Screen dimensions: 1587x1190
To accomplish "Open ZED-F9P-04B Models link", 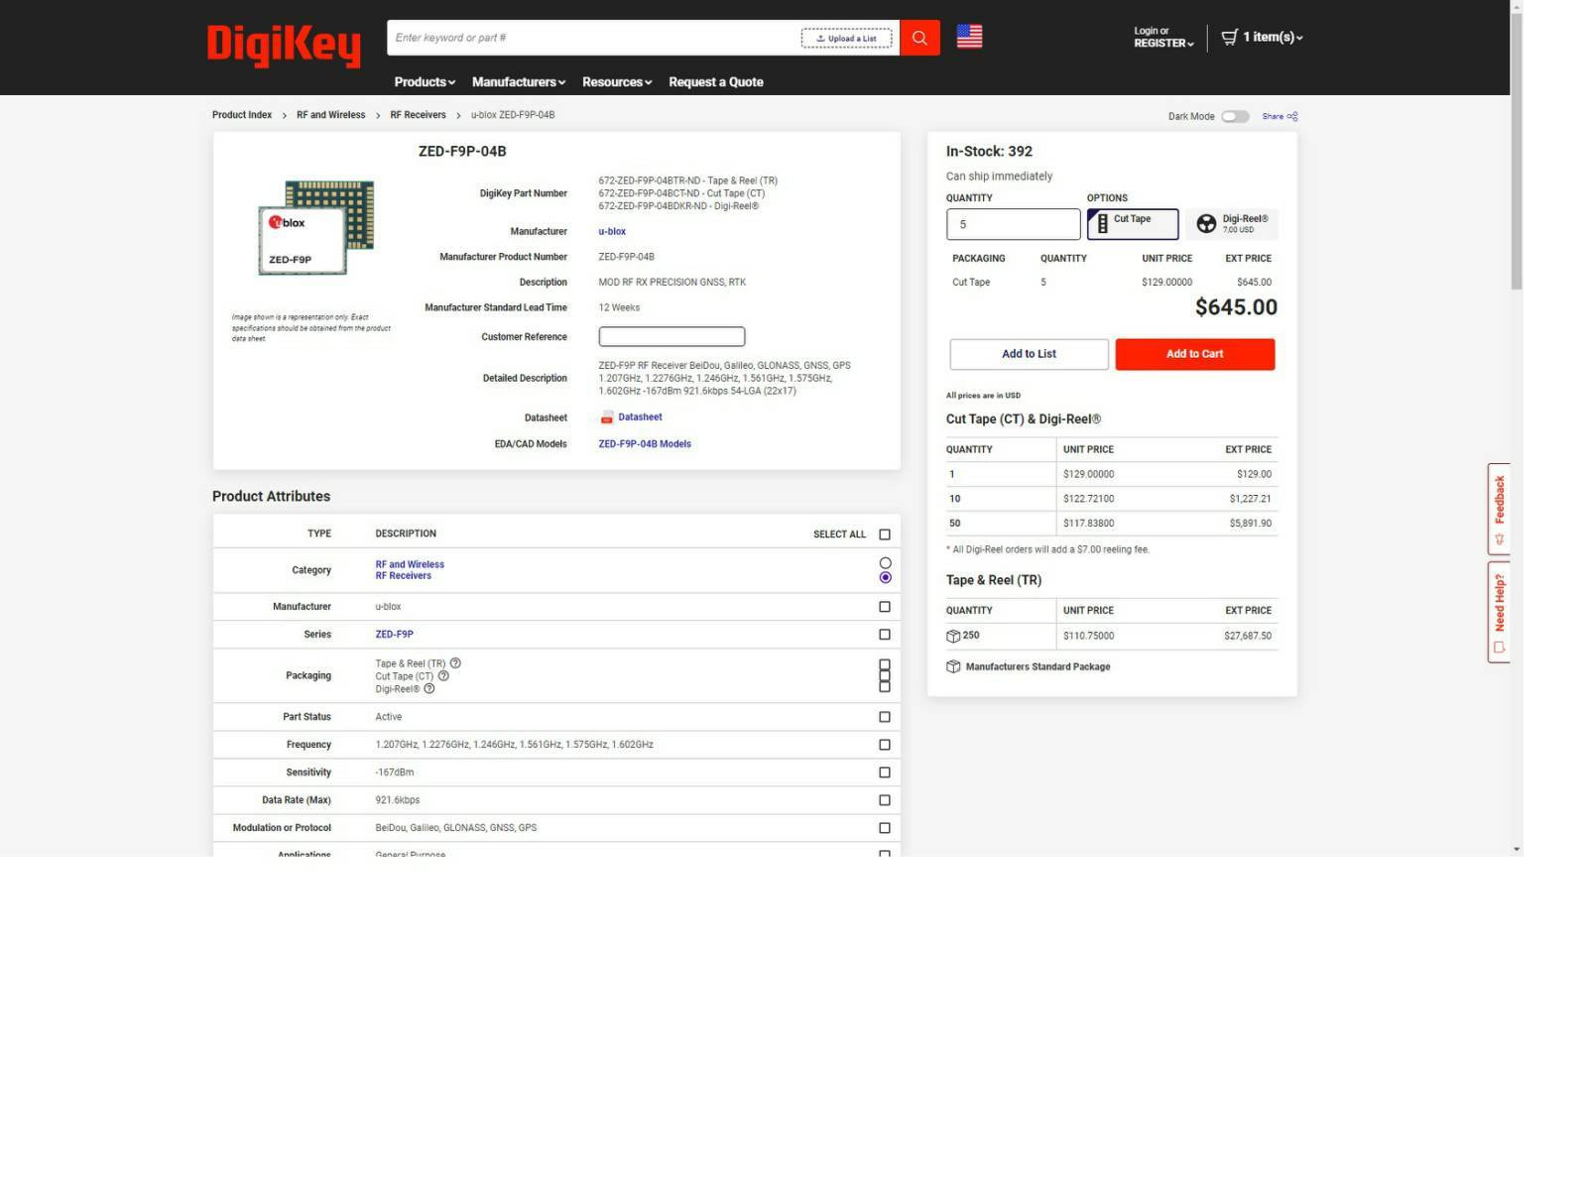I will click(x=645, y=444).
